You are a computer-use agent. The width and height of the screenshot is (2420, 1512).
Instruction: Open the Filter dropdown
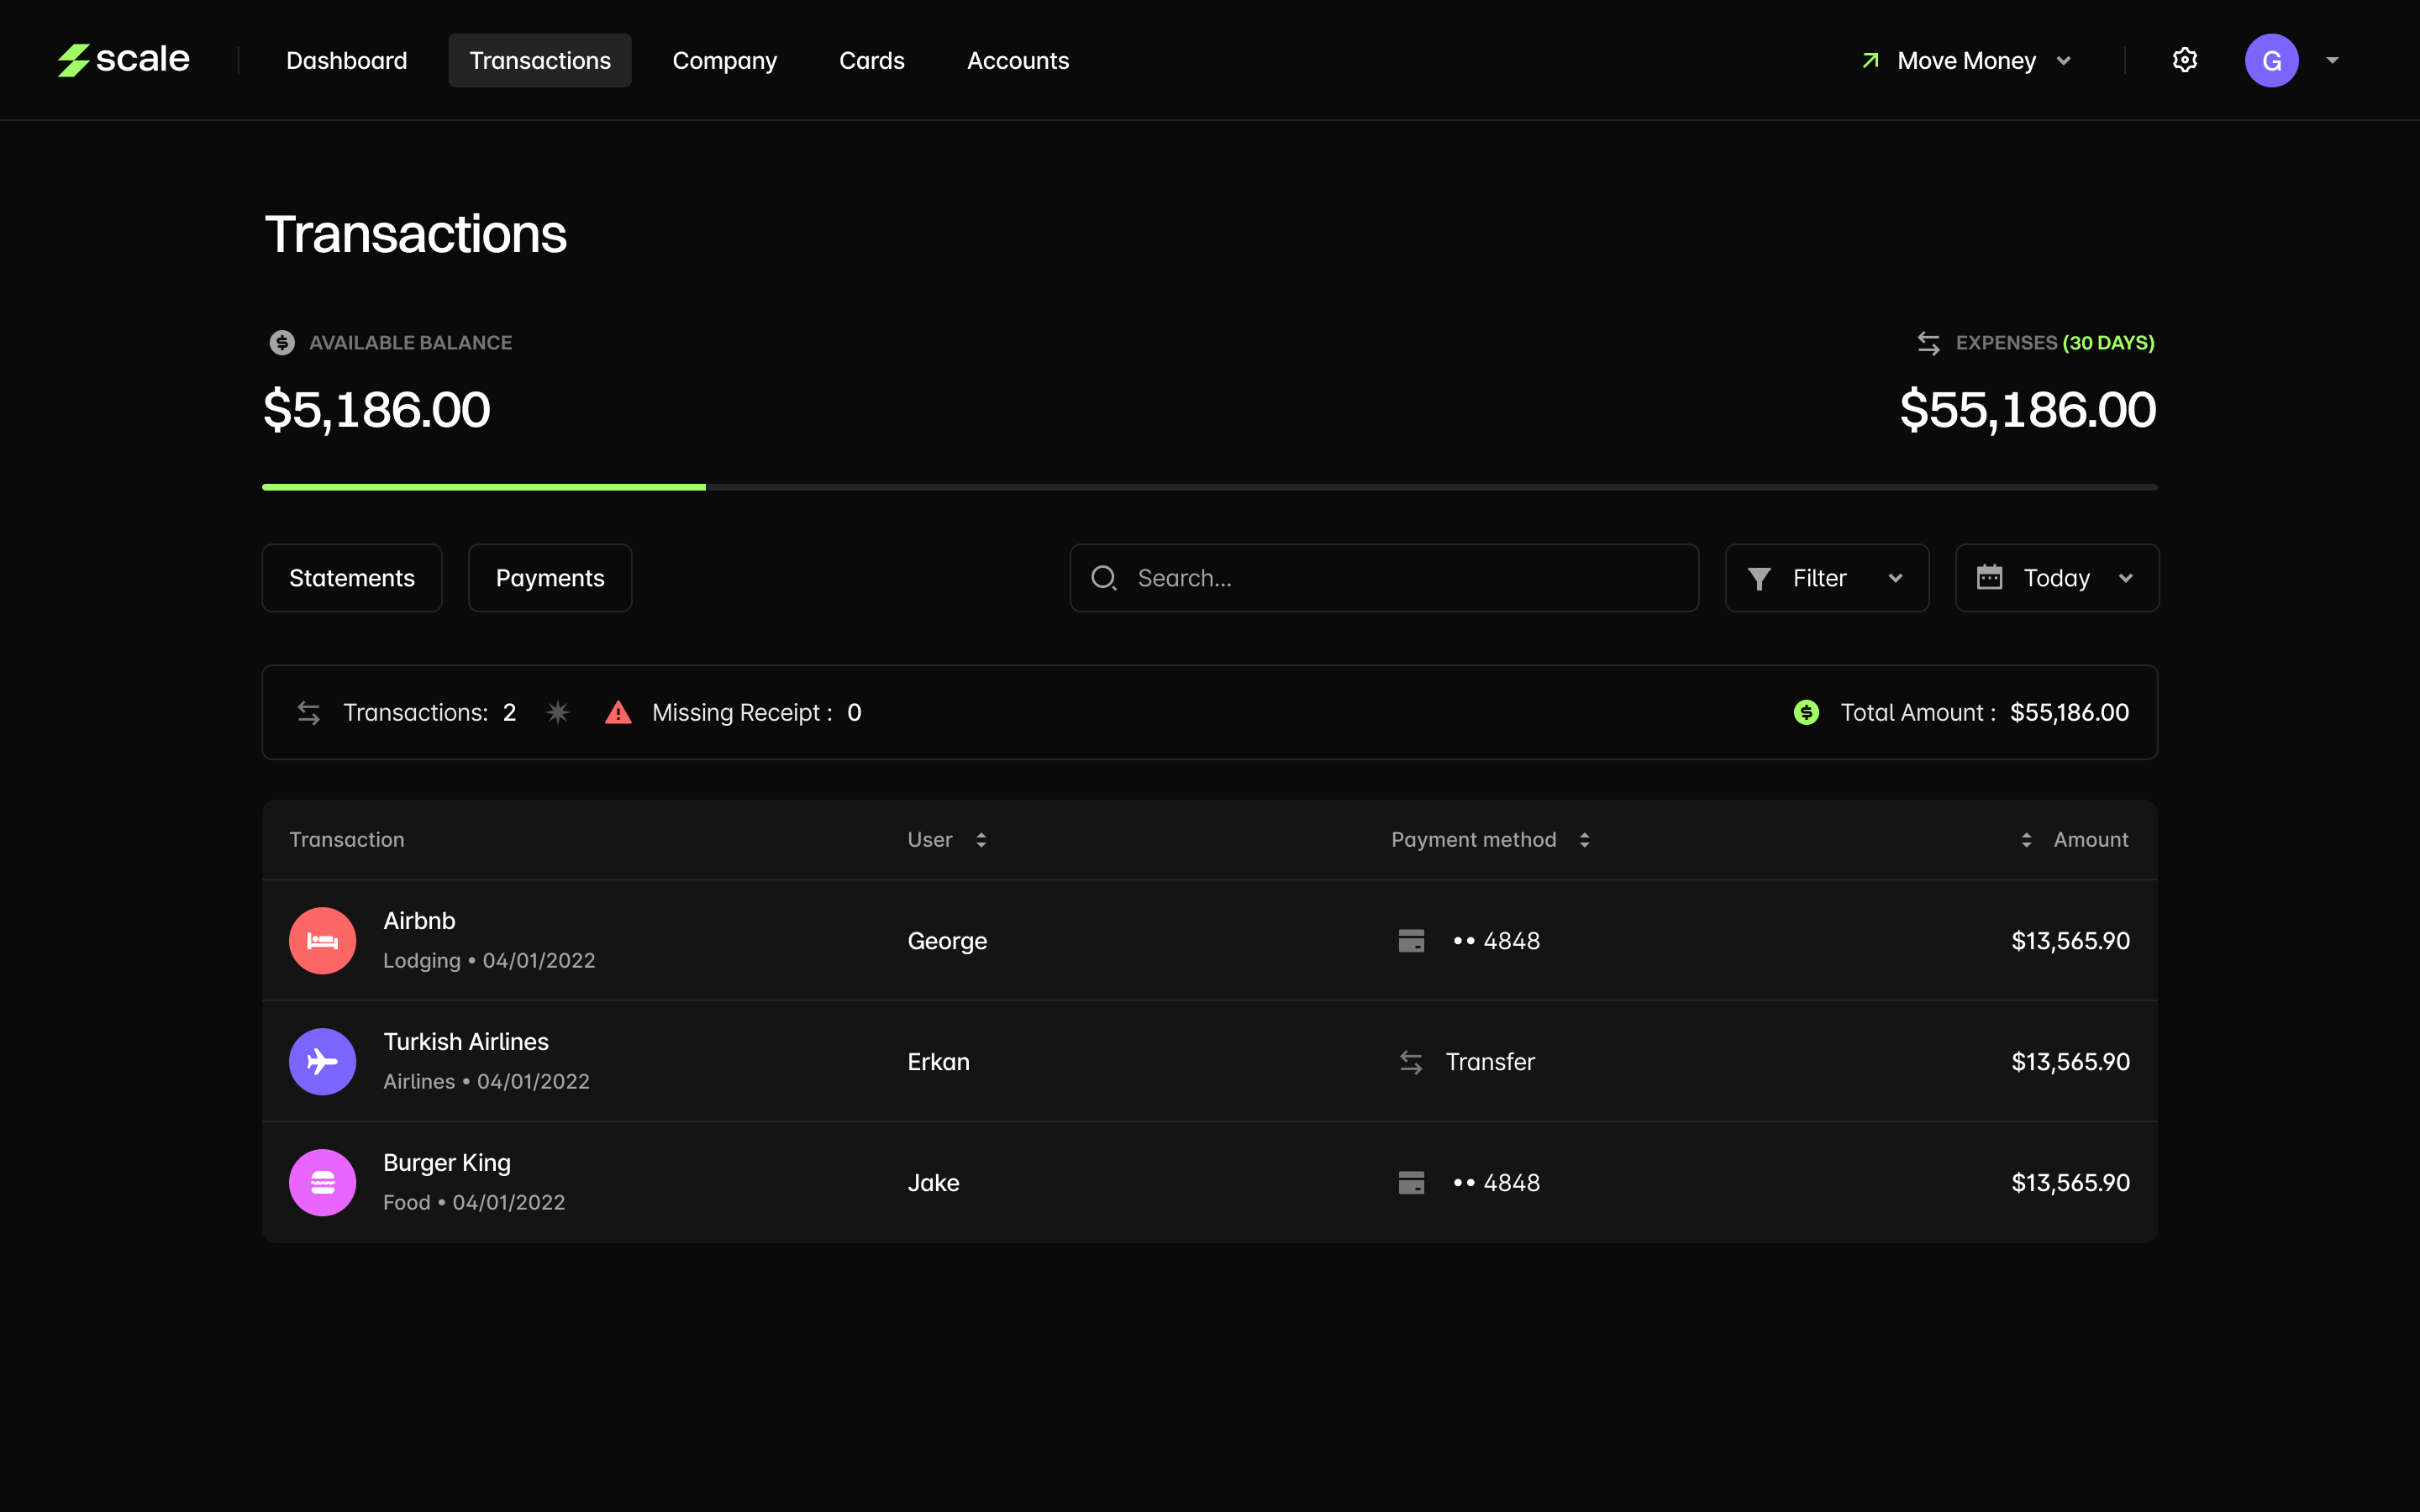pos(1826,578)
